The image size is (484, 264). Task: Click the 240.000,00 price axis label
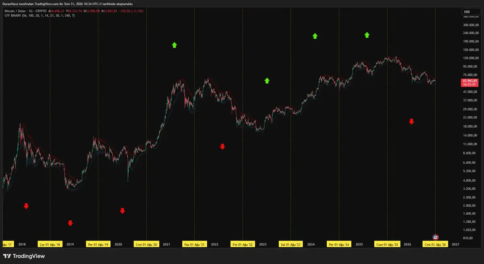click(471, 33)
